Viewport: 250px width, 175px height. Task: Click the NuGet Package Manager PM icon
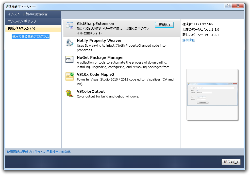(70, 59)
